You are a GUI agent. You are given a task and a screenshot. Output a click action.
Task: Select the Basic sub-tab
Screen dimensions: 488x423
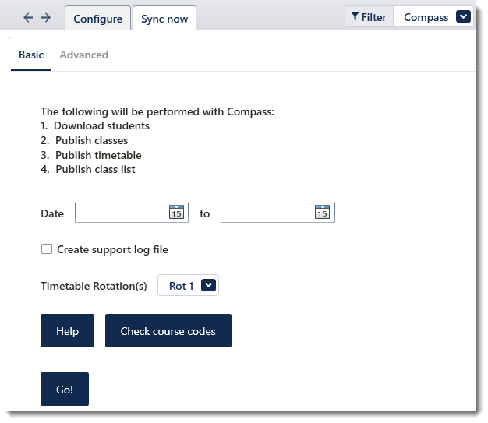click(x=31, y=55)
